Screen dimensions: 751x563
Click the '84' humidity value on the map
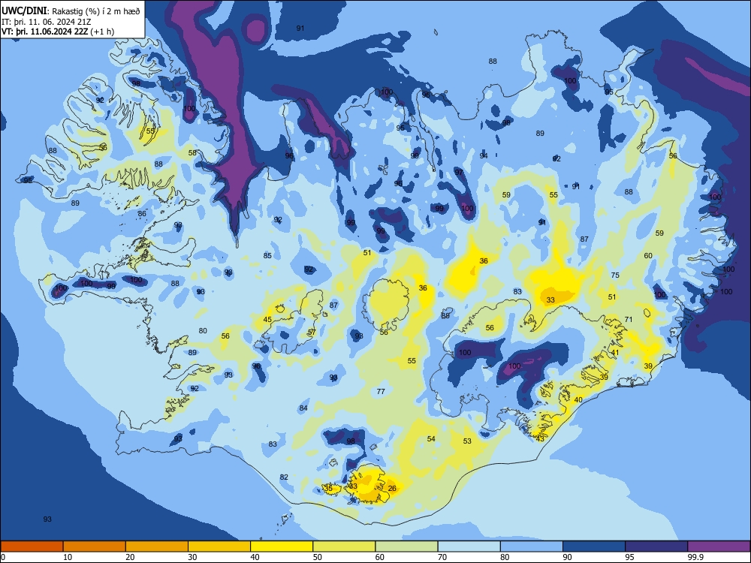pyautogui.click(x=303, y=408)
